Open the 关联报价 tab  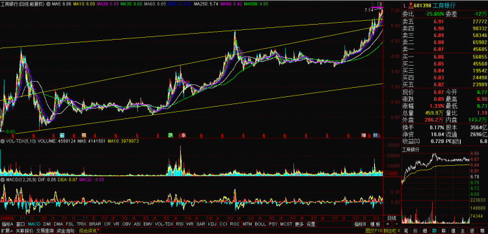click(x=24, y=231)
